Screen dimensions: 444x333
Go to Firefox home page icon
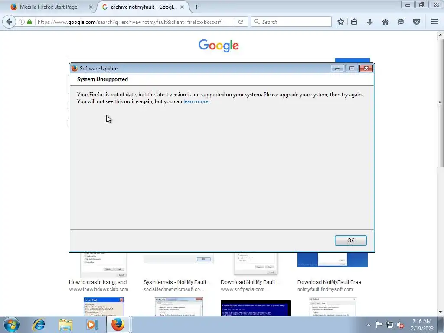[385, 22]
